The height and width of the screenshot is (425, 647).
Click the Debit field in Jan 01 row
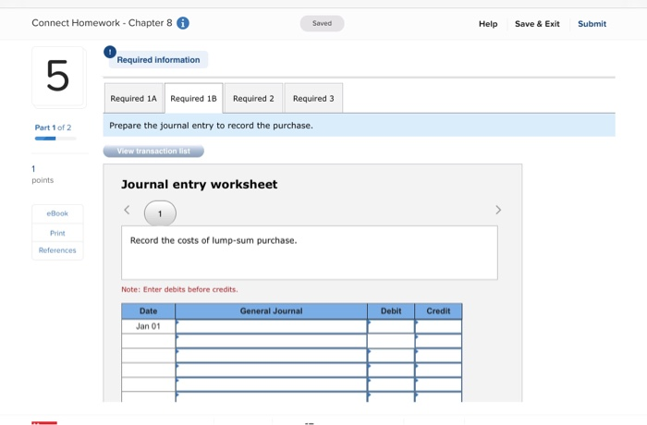(x=391, y=326)
